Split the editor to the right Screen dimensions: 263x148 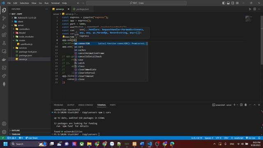(x=255, y=9)
